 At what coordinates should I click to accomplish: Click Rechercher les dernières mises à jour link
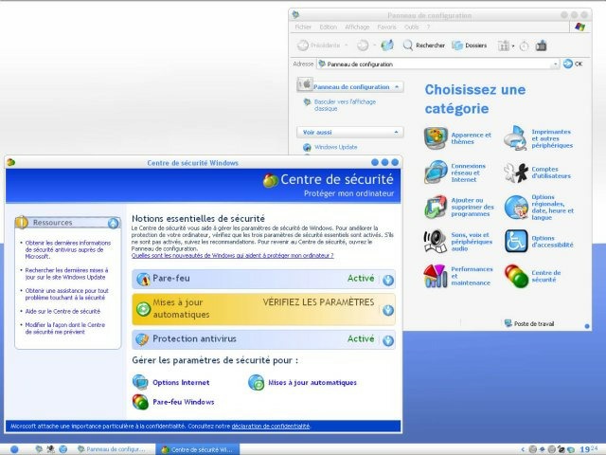coord(66,274)
